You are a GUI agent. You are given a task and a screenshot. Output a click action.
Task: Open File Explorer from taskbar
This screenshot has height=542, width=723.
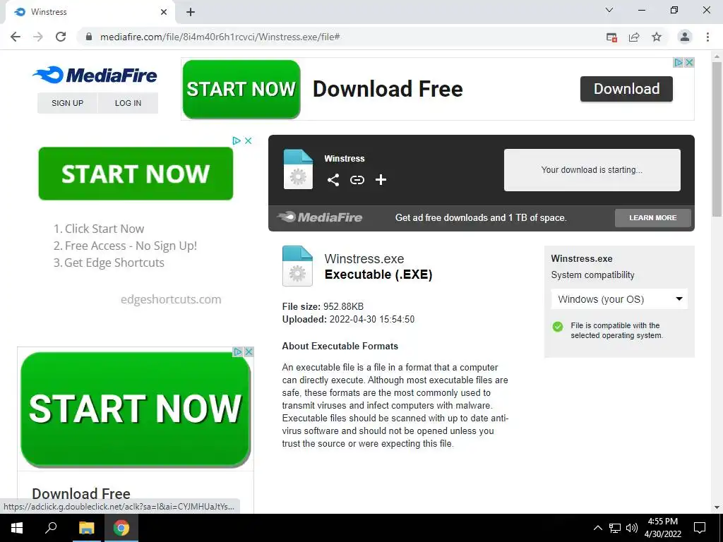86,528
